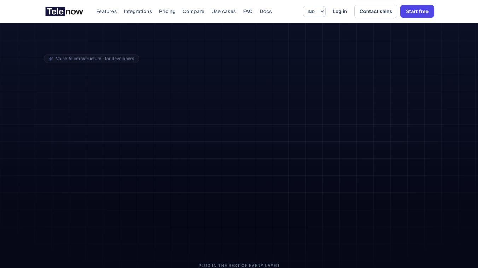Click the Contact sales button
The image size is (478, 268).
click(x=376, y=11)
